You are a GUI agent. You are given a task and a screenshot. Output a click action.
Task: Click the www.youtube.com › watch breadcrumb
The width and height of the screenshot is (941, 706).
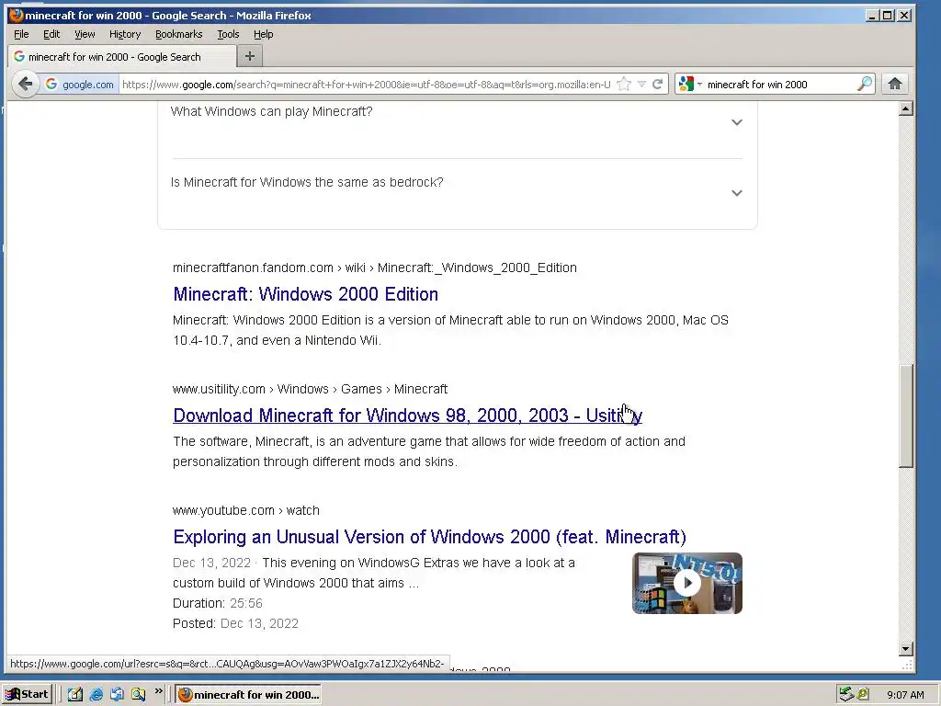[246, 510]
